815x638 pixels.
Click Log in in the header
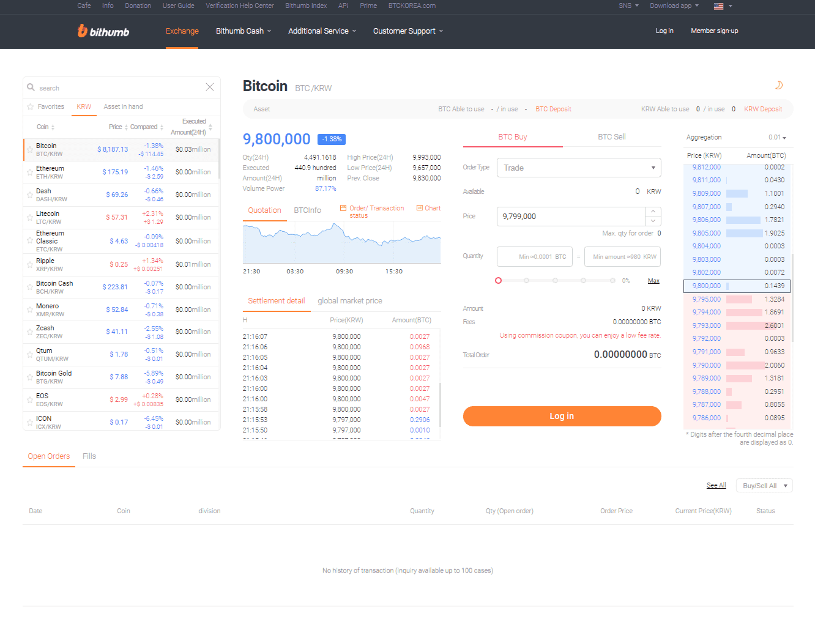[x=664, y=31]
